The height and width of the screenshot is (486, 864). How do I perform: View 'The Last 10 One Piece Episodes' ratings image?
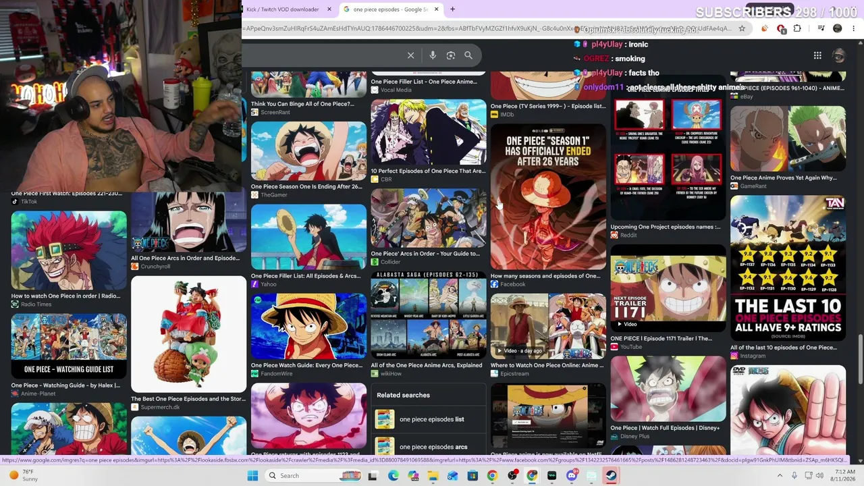coord(788,268)
